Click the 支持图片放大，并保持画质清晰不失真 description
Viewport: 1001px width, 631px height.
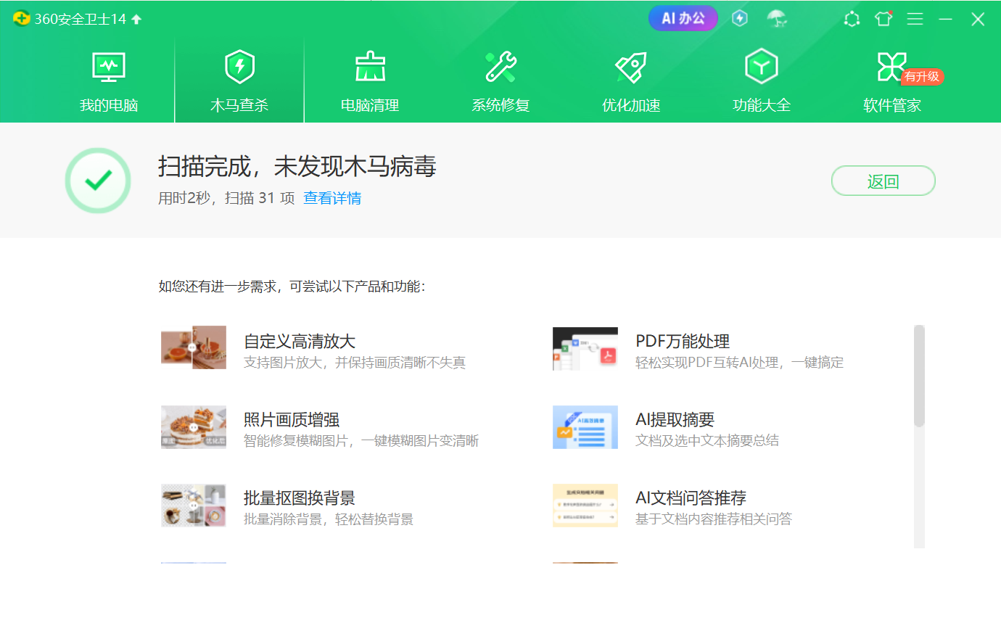[x=355, y=363]
